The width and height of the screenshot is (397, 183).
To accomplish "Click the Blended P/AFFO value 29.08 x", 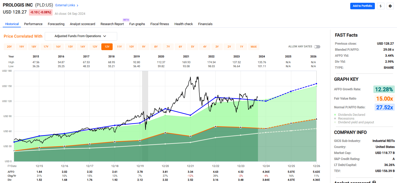I will tap(388, 50).
